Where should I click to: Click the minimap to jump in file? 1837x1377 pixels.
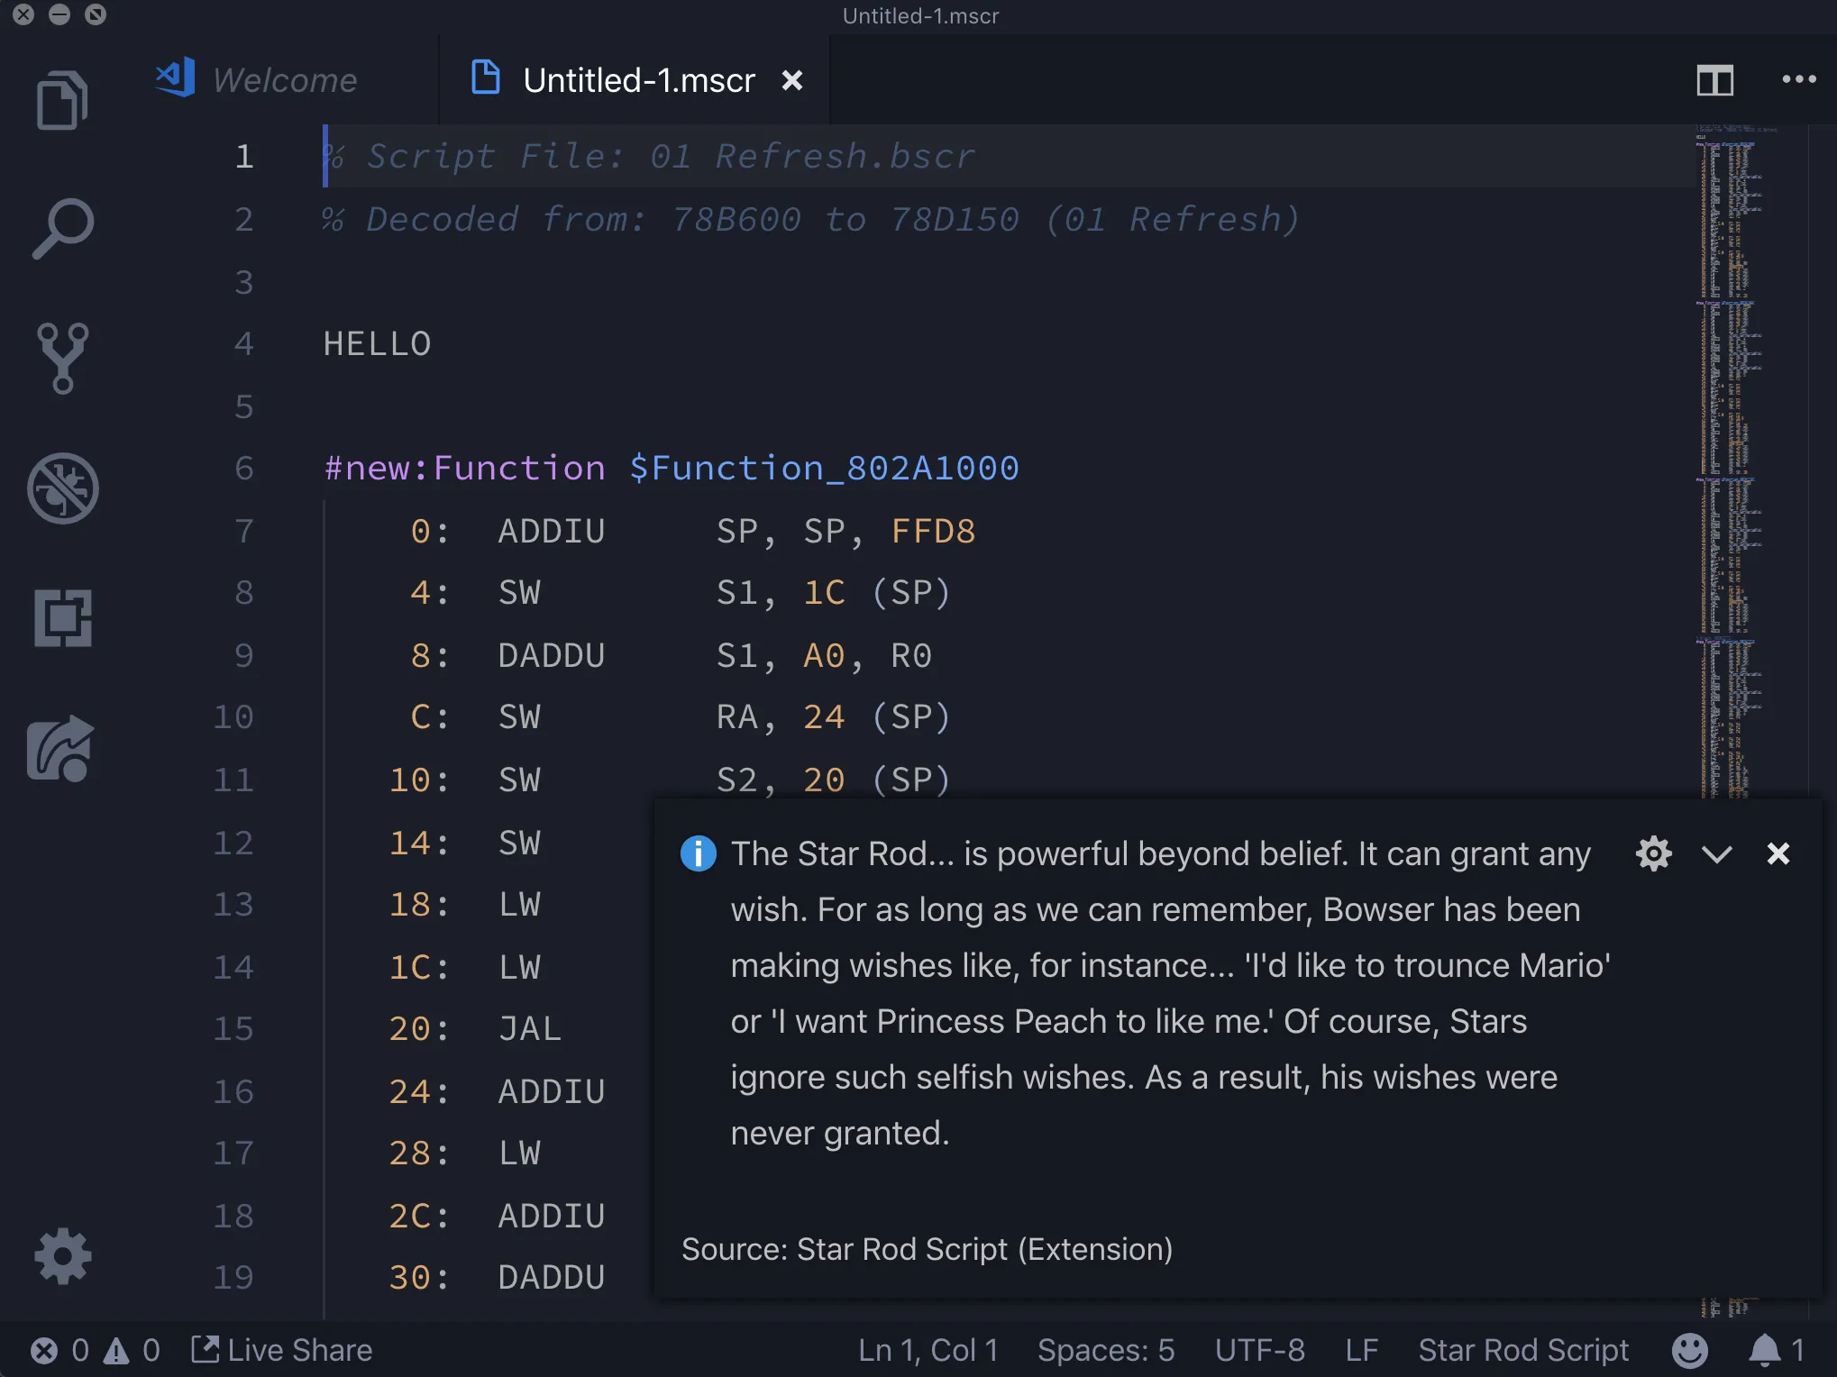(1726, 451)
